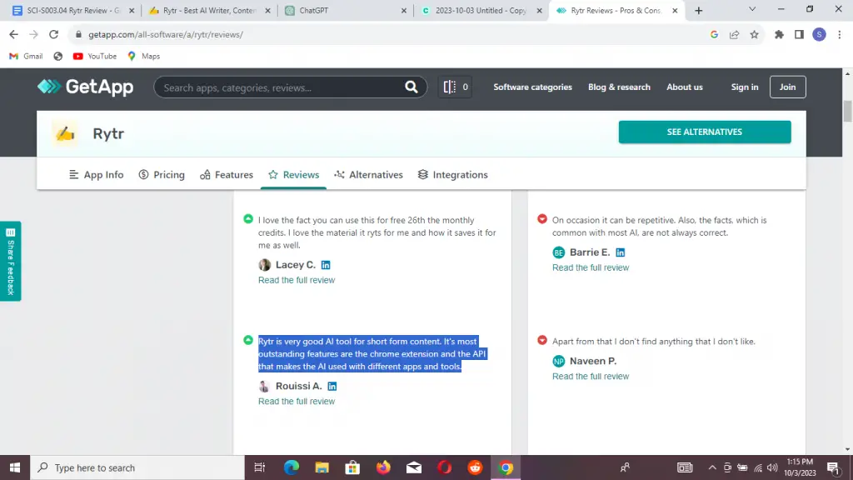Reload the page with refresh icon
The image size is (853, 480).
click(x=53, y=34)
